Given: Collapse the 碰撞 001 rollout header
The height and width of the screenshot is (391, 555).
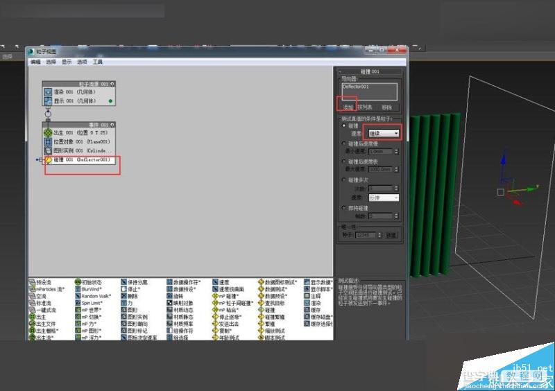Looking at the screenshot, I should (370, 71).
